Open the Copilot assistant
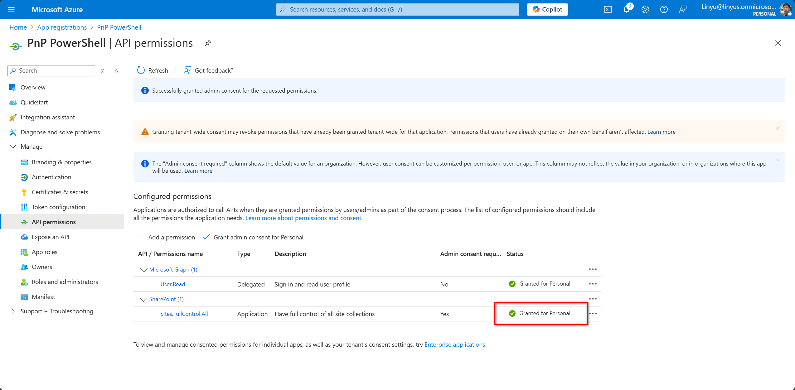The width and height of the screenshot is (795, 390). [x=547, y=9]
